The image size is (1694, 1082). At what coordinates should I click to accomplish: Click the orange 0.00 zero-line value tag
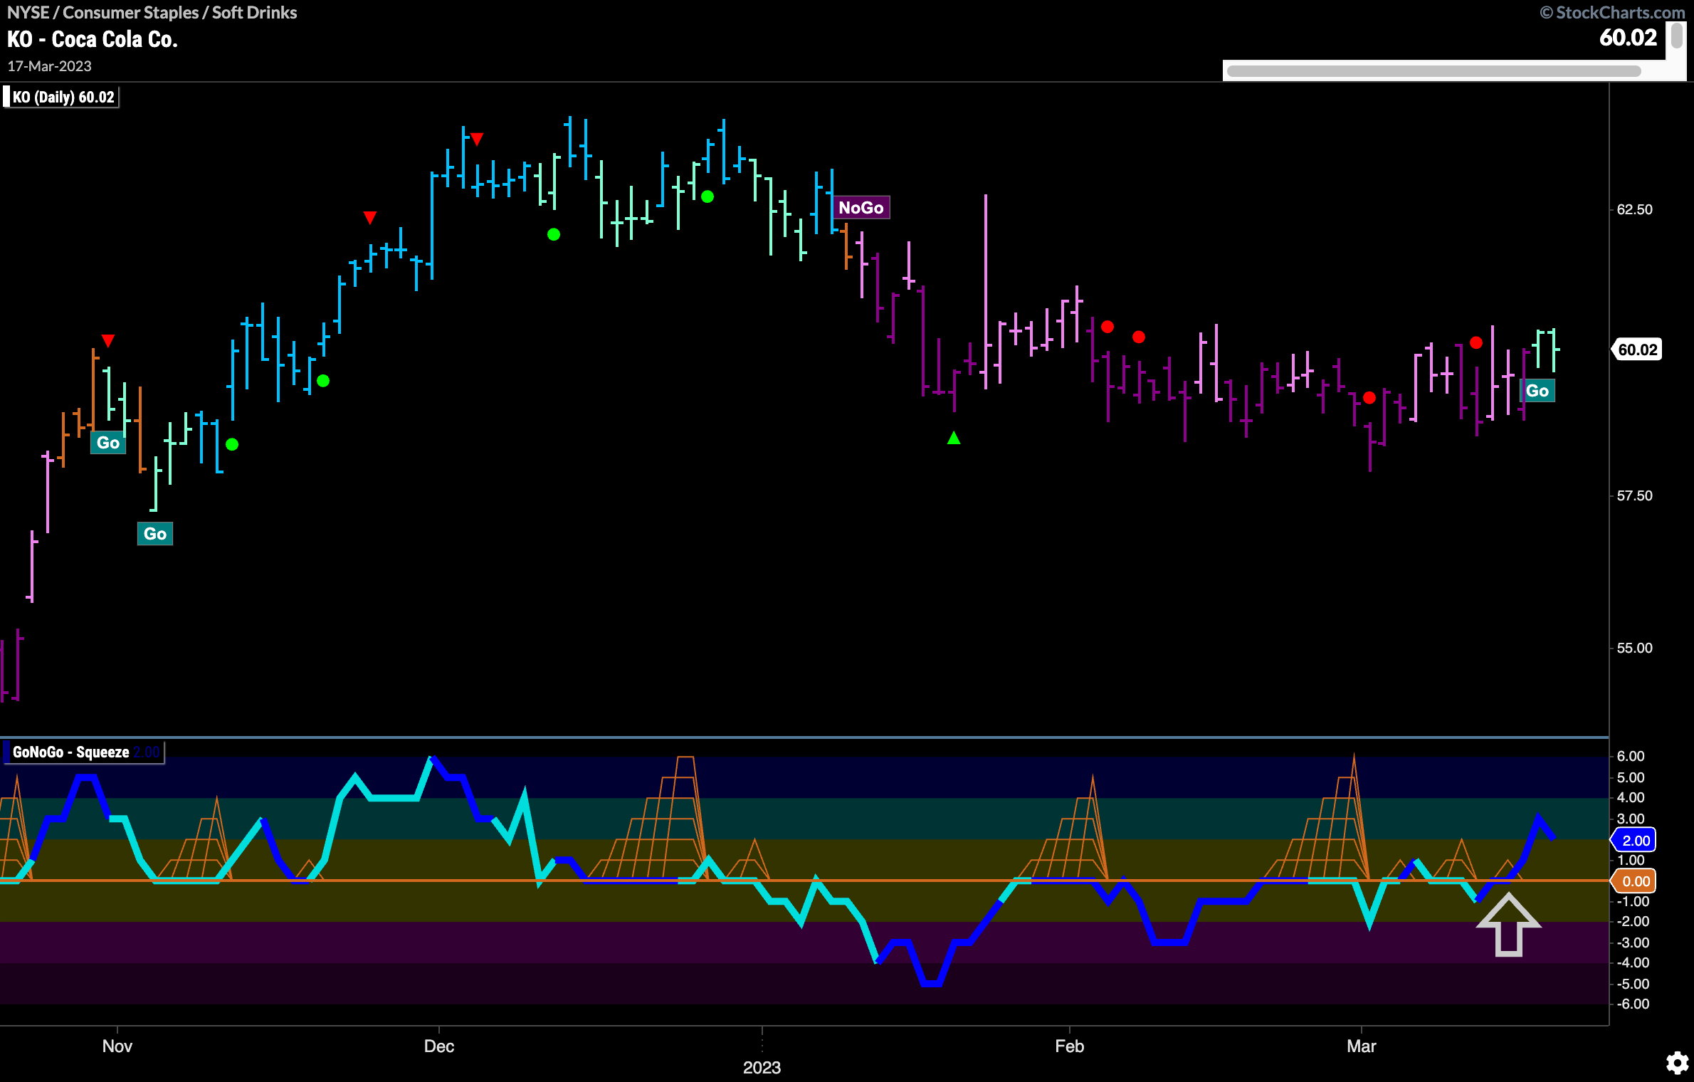coord(1635,881)
